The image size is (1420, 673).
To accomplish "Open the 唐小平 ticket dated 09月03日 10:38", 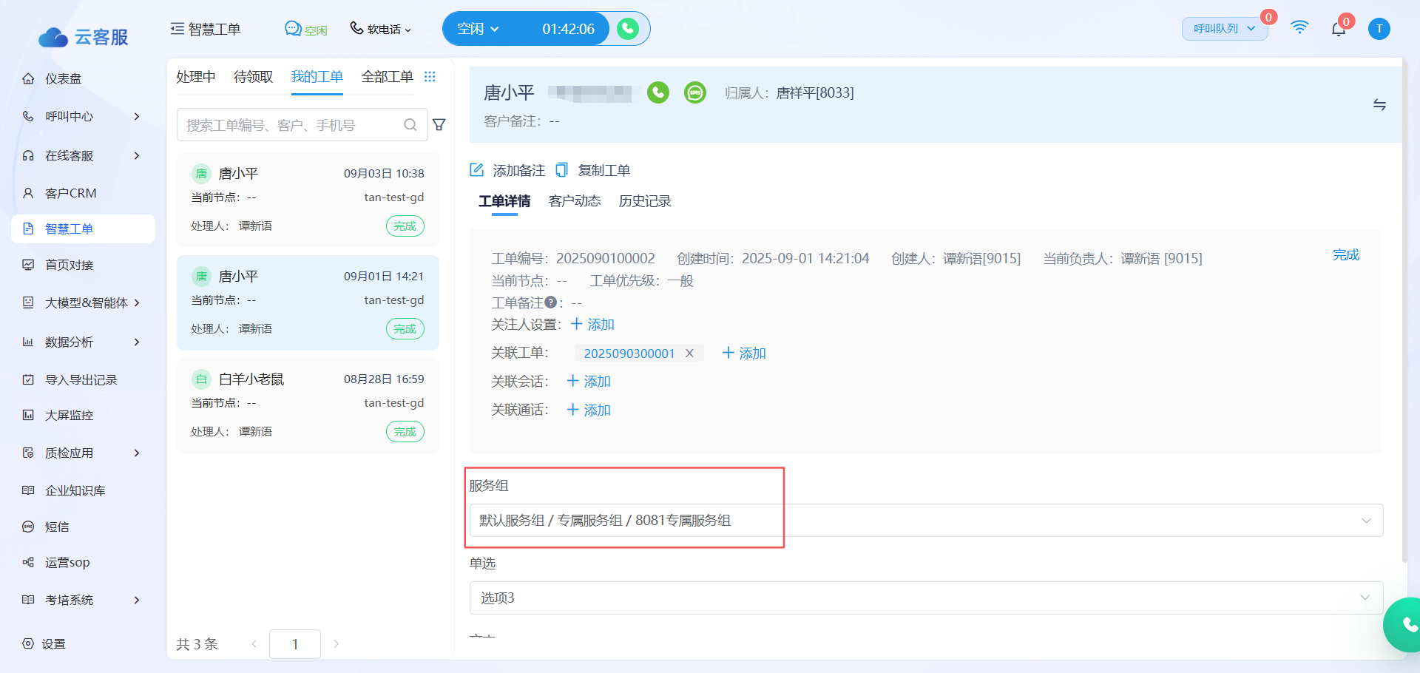I will [x=308, y=200].
